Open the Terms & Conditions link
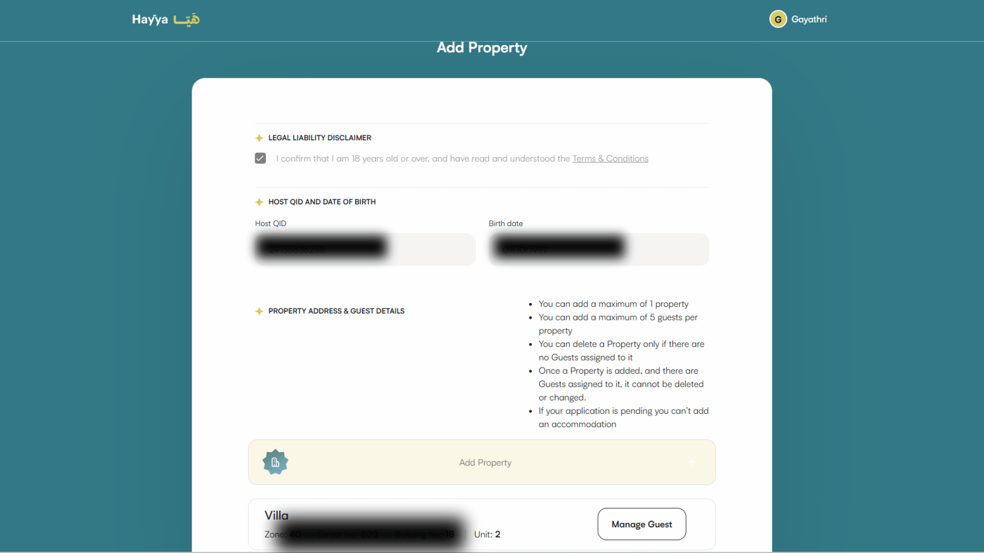984x553 pixels. [x=610, y=159]
